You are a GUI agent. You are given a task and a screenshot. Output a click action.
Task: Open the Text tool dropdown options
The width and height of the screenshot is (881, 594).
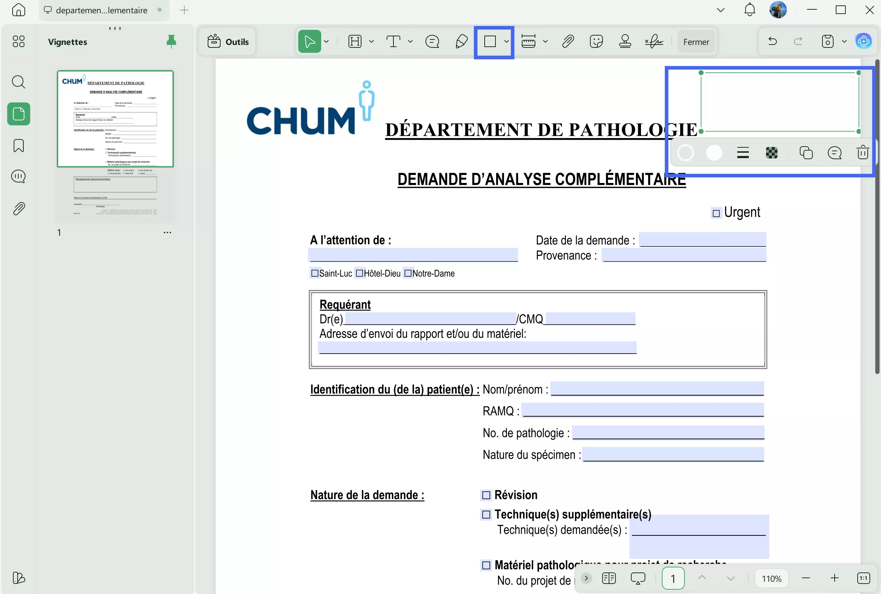[x=411, y=42]
